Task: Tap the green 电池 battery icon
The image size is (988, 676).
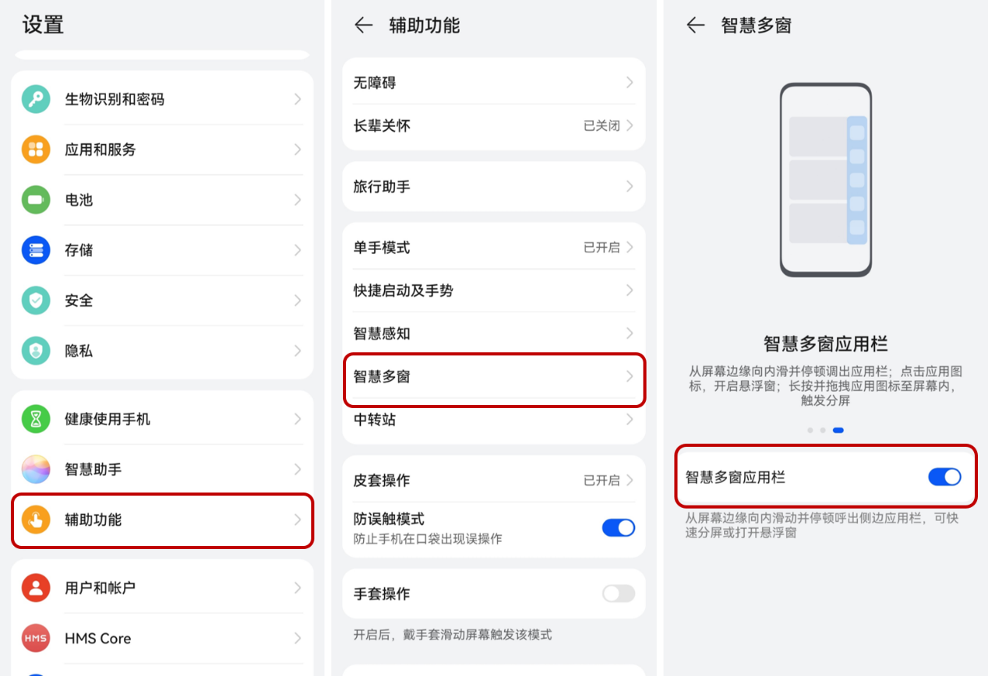Action: coord(36,200)
